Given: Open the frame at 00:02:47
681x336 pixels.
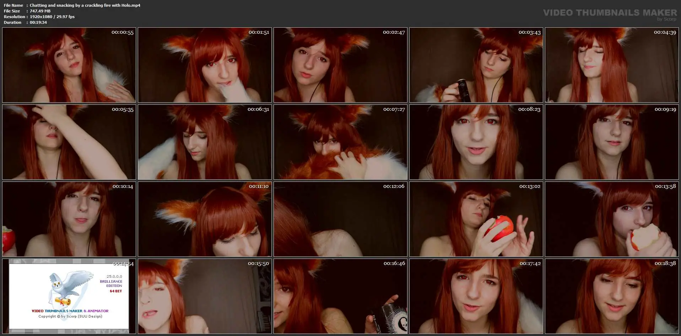Looking at the screenshot, I should [x=340, y=65].
